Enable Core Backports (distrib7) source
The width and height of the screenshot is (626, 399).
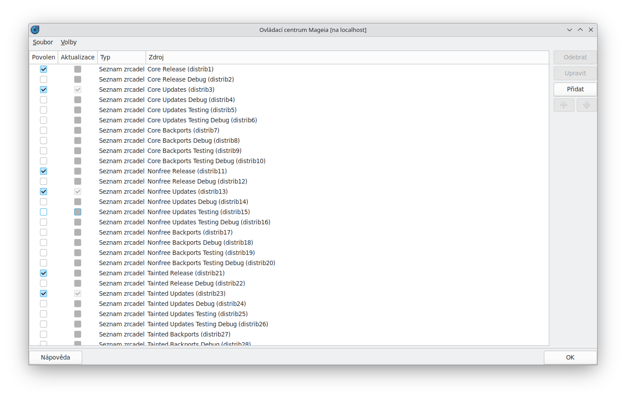[x=44, y=130]
